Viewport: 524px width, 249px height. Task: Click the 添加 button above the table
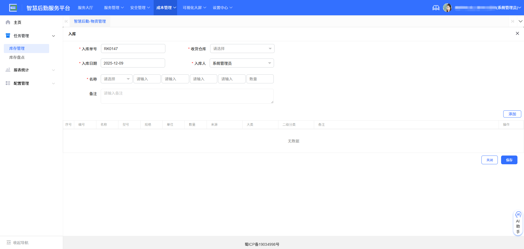(x=512, y=114)
